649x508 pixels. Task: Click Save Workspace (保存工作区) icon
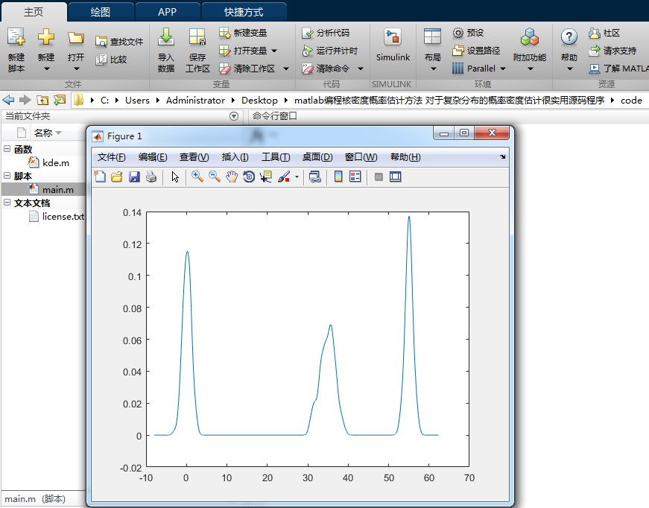[x=197, y=37]
